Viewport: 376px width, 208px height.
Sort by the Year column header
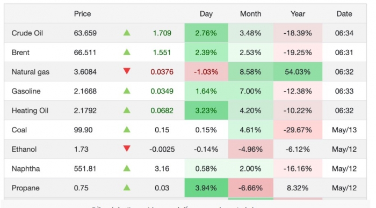tap(298, 13)
